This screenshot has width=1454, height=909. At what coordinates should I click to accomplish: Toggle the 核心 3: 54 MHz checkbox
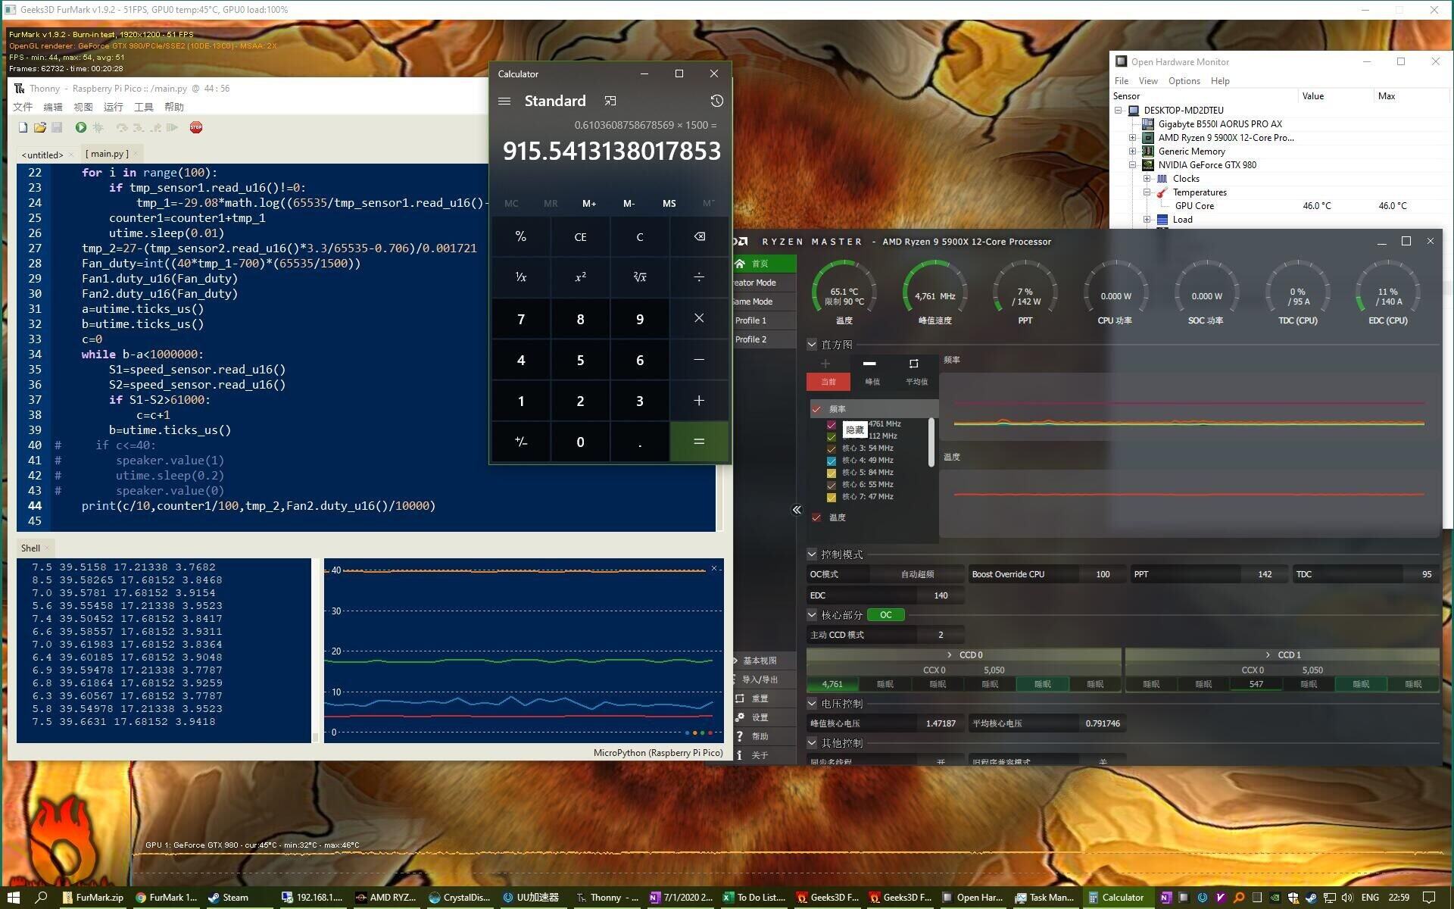(x=832, y=448)
